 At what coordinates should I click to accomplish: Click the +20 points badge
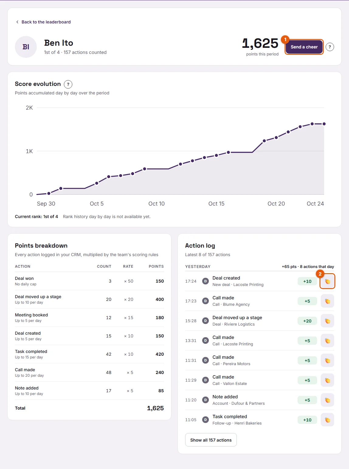coord(307,321)
